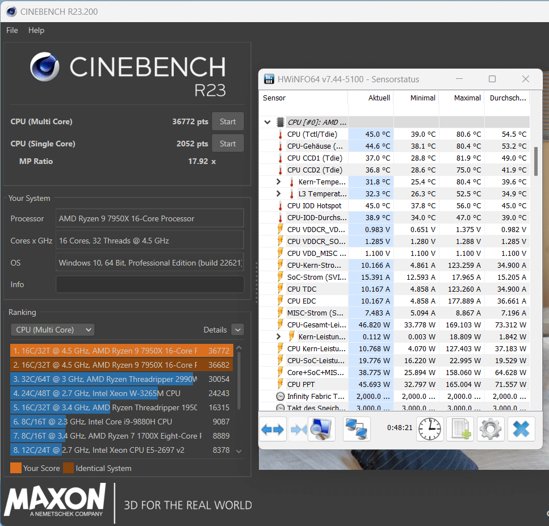This screenshot has height=526, width=549.
Task: Click the HWiNFO logging sheet with plus icon
Action: pyautogui.click(x=460, y=429)
